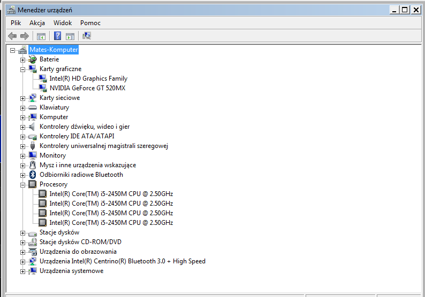The image size is (425, 297).
Task: Open the Pomoc menu
Action: [90, 23]
